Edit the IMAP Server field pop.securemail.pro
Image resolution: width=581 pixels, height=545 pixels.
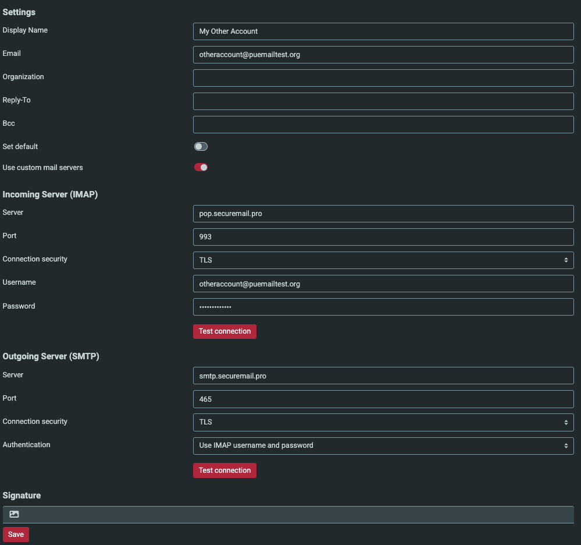tap(383, 214)
